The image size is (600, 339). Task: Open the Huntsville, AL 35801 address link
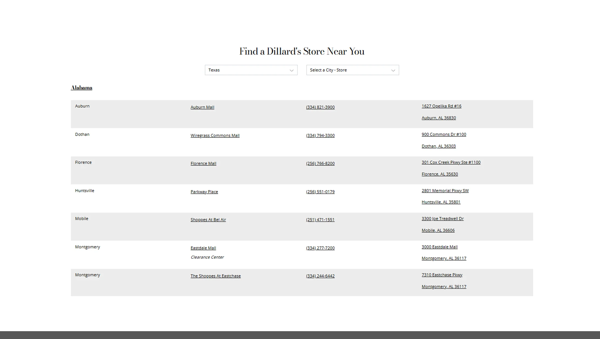click(x=441, y=202)
